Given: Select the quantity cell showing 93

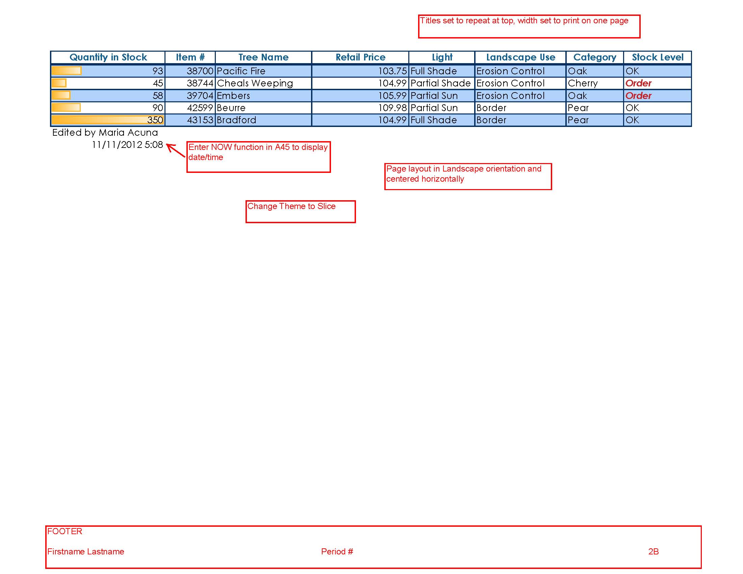Looking at the screenshot, I should pyautogui.click(x=108, y=71).
